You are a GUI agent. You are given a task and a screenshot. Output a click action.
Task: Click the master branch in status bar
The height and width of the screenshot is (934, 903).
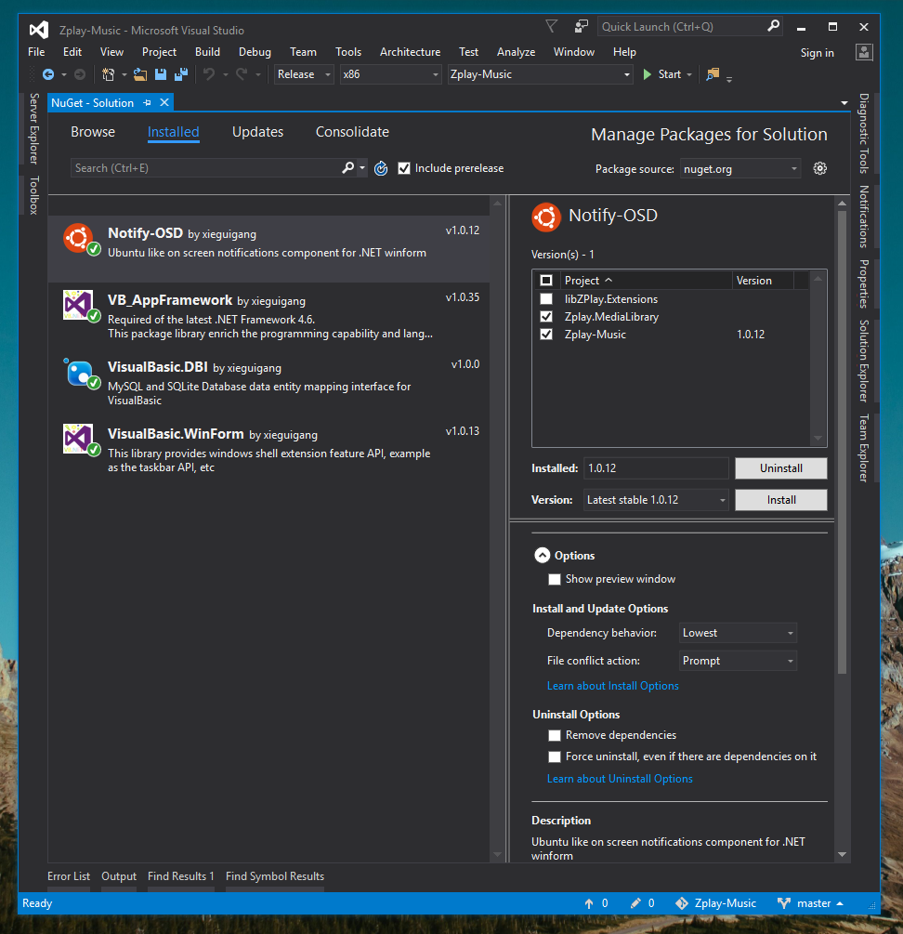click(810, 903)
